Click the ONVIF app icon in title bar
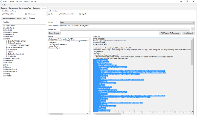 (1, 2)
